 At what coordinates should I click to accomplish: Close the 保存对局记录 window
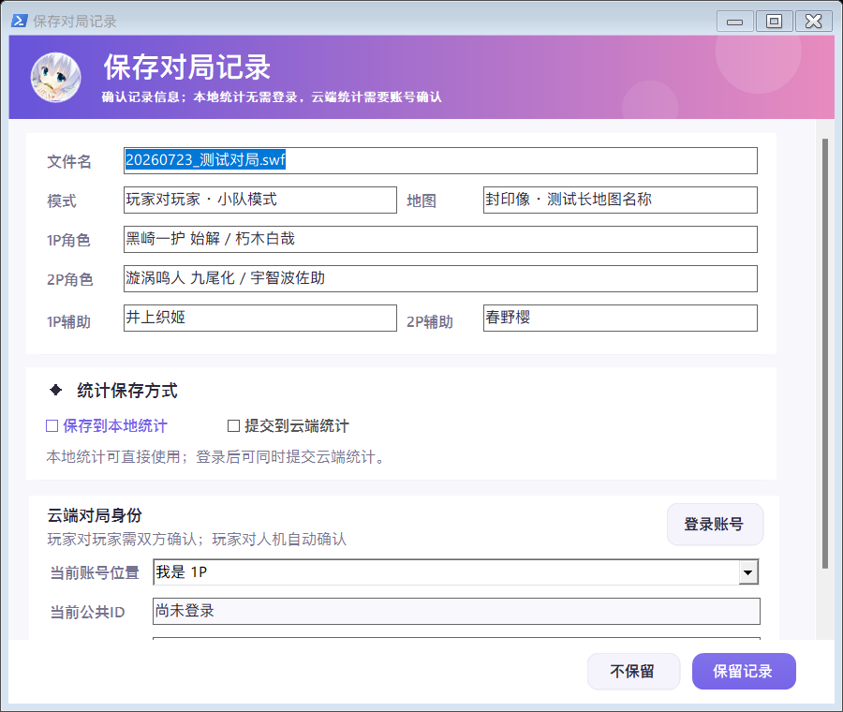pyautogui.click(x=813, y=22)
